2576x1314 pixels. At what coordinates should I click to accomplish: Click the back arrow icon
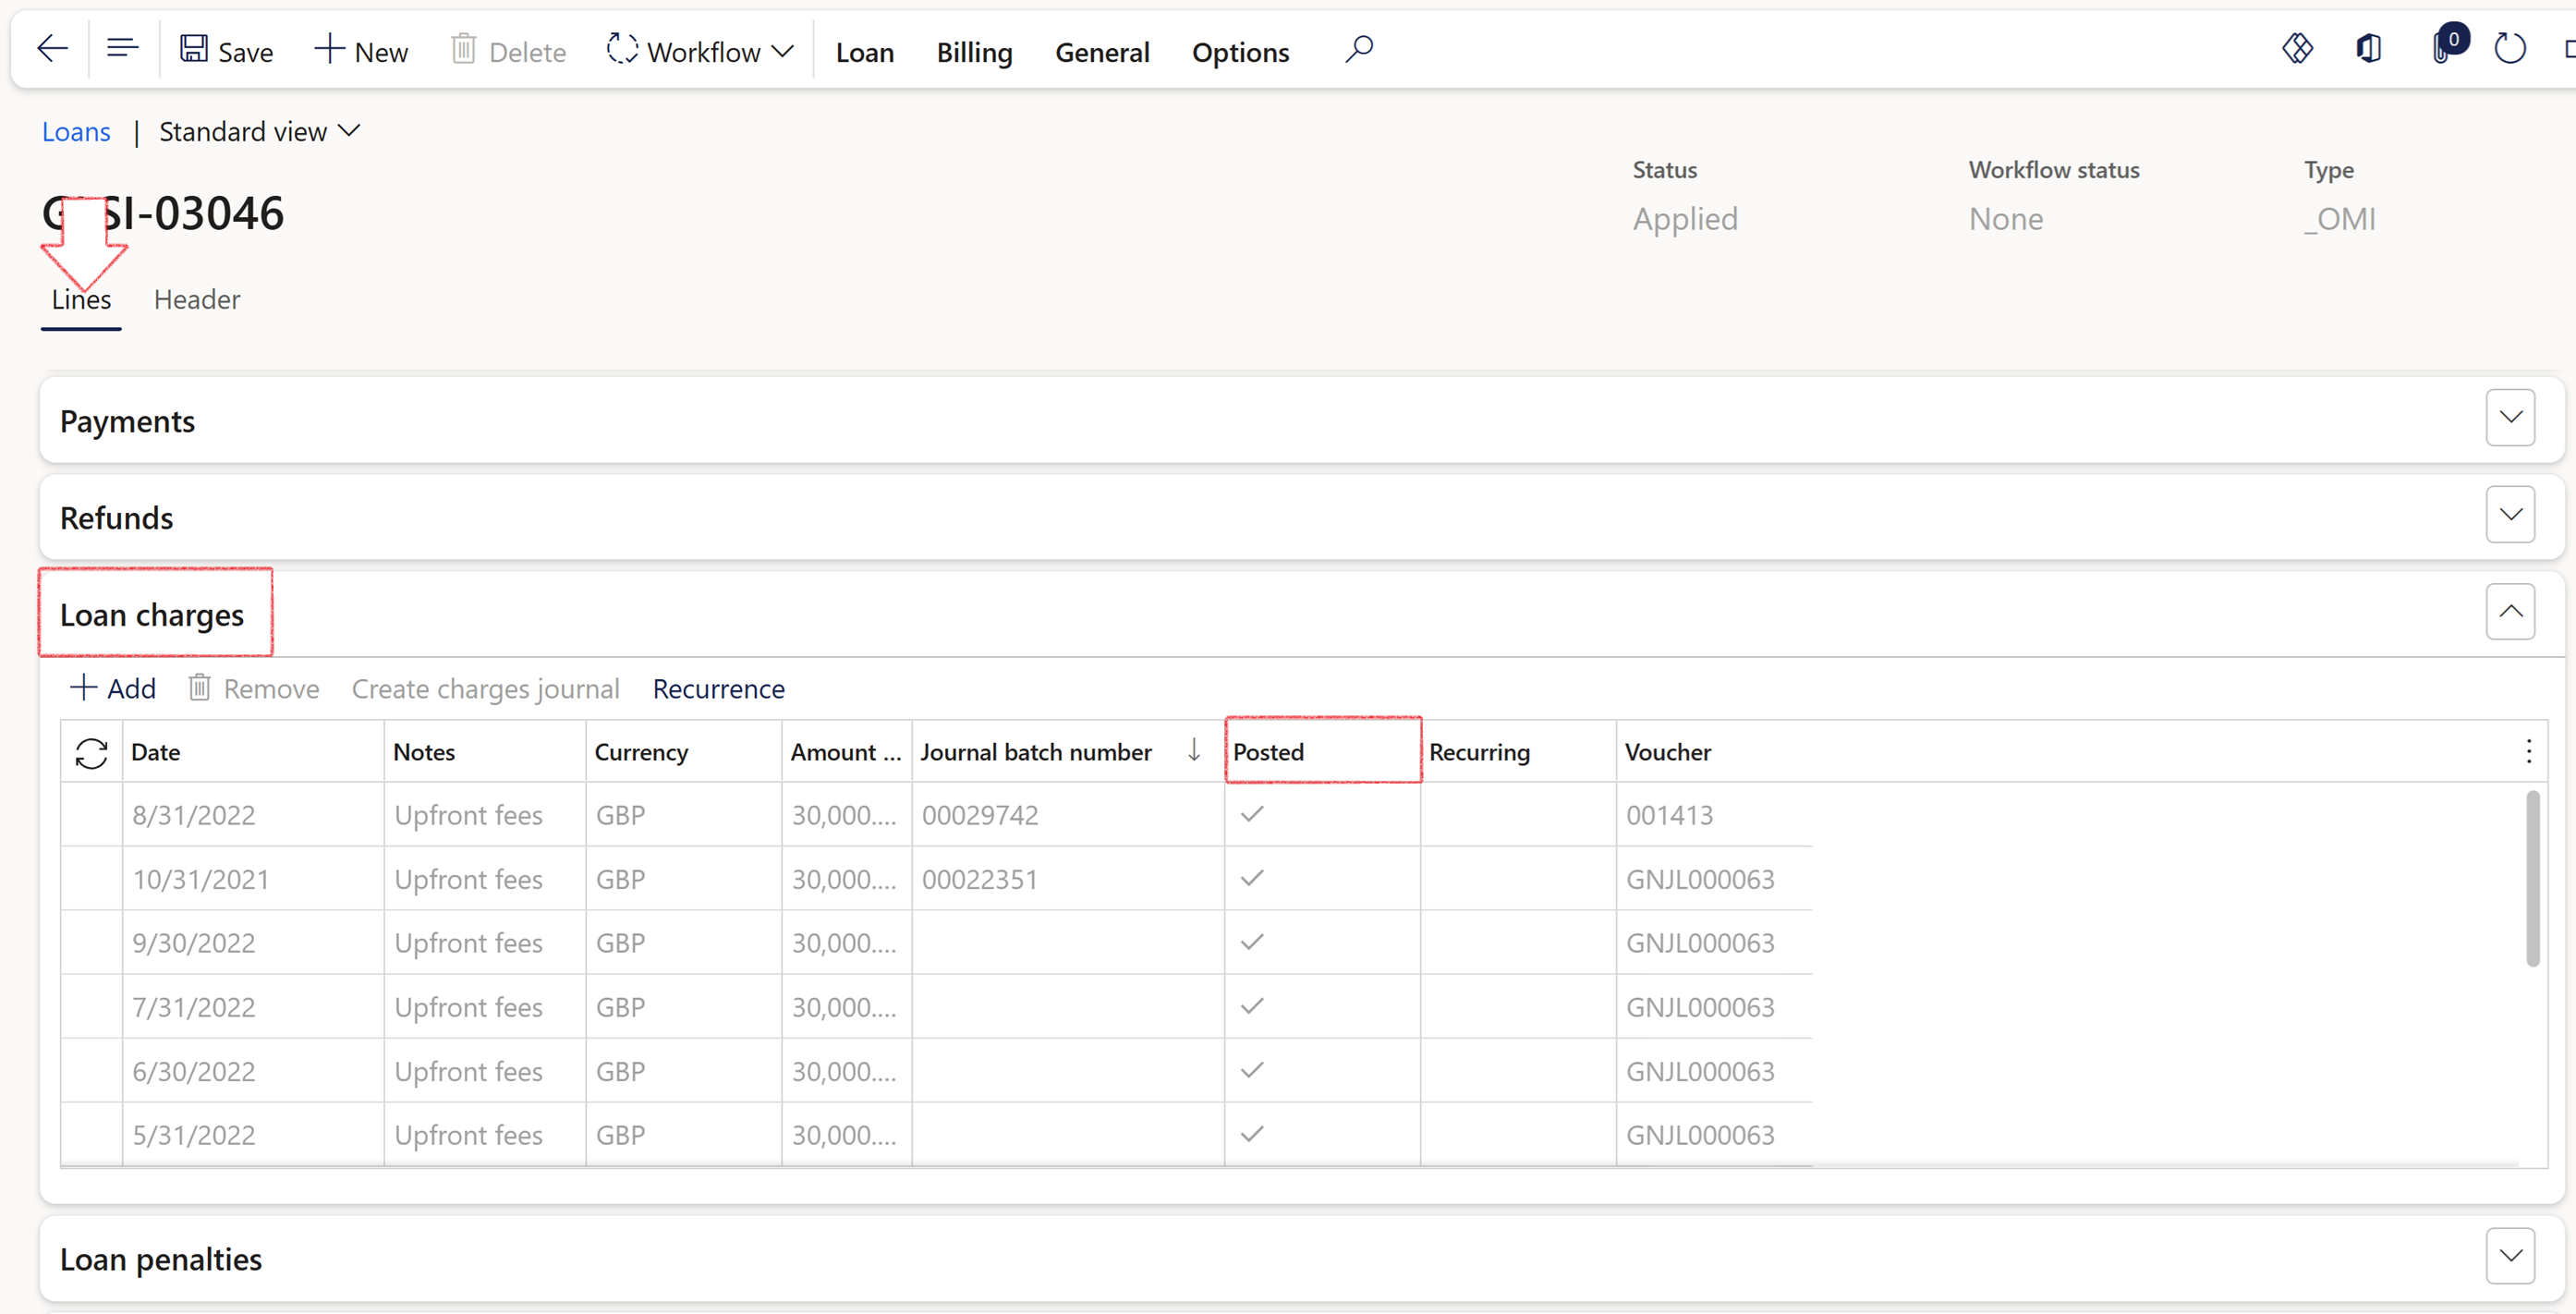(x=52, y=49)
